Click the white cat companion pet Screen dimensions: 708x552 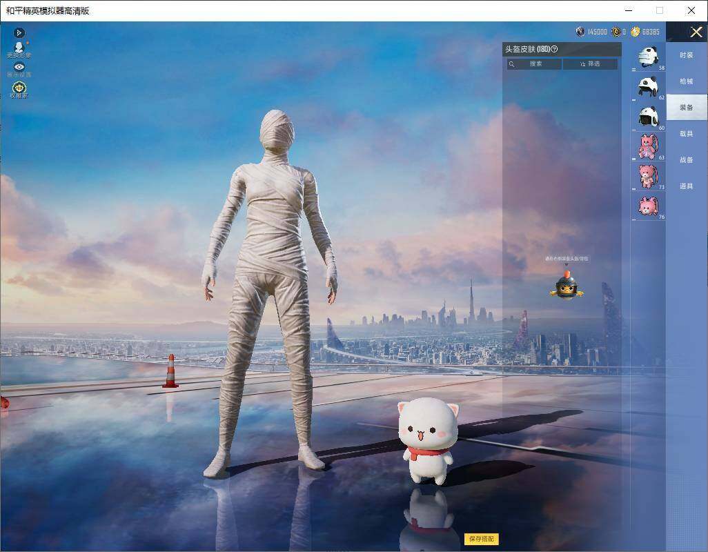coord(428,440)
